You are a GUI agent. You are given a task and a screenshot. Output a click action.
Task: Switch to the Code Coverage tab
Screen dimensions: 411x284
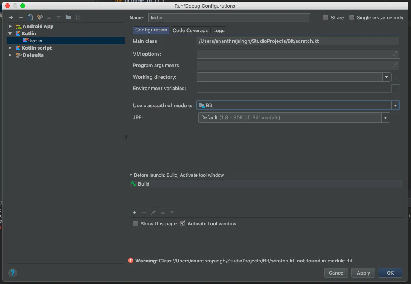click(x=191, y=30)
